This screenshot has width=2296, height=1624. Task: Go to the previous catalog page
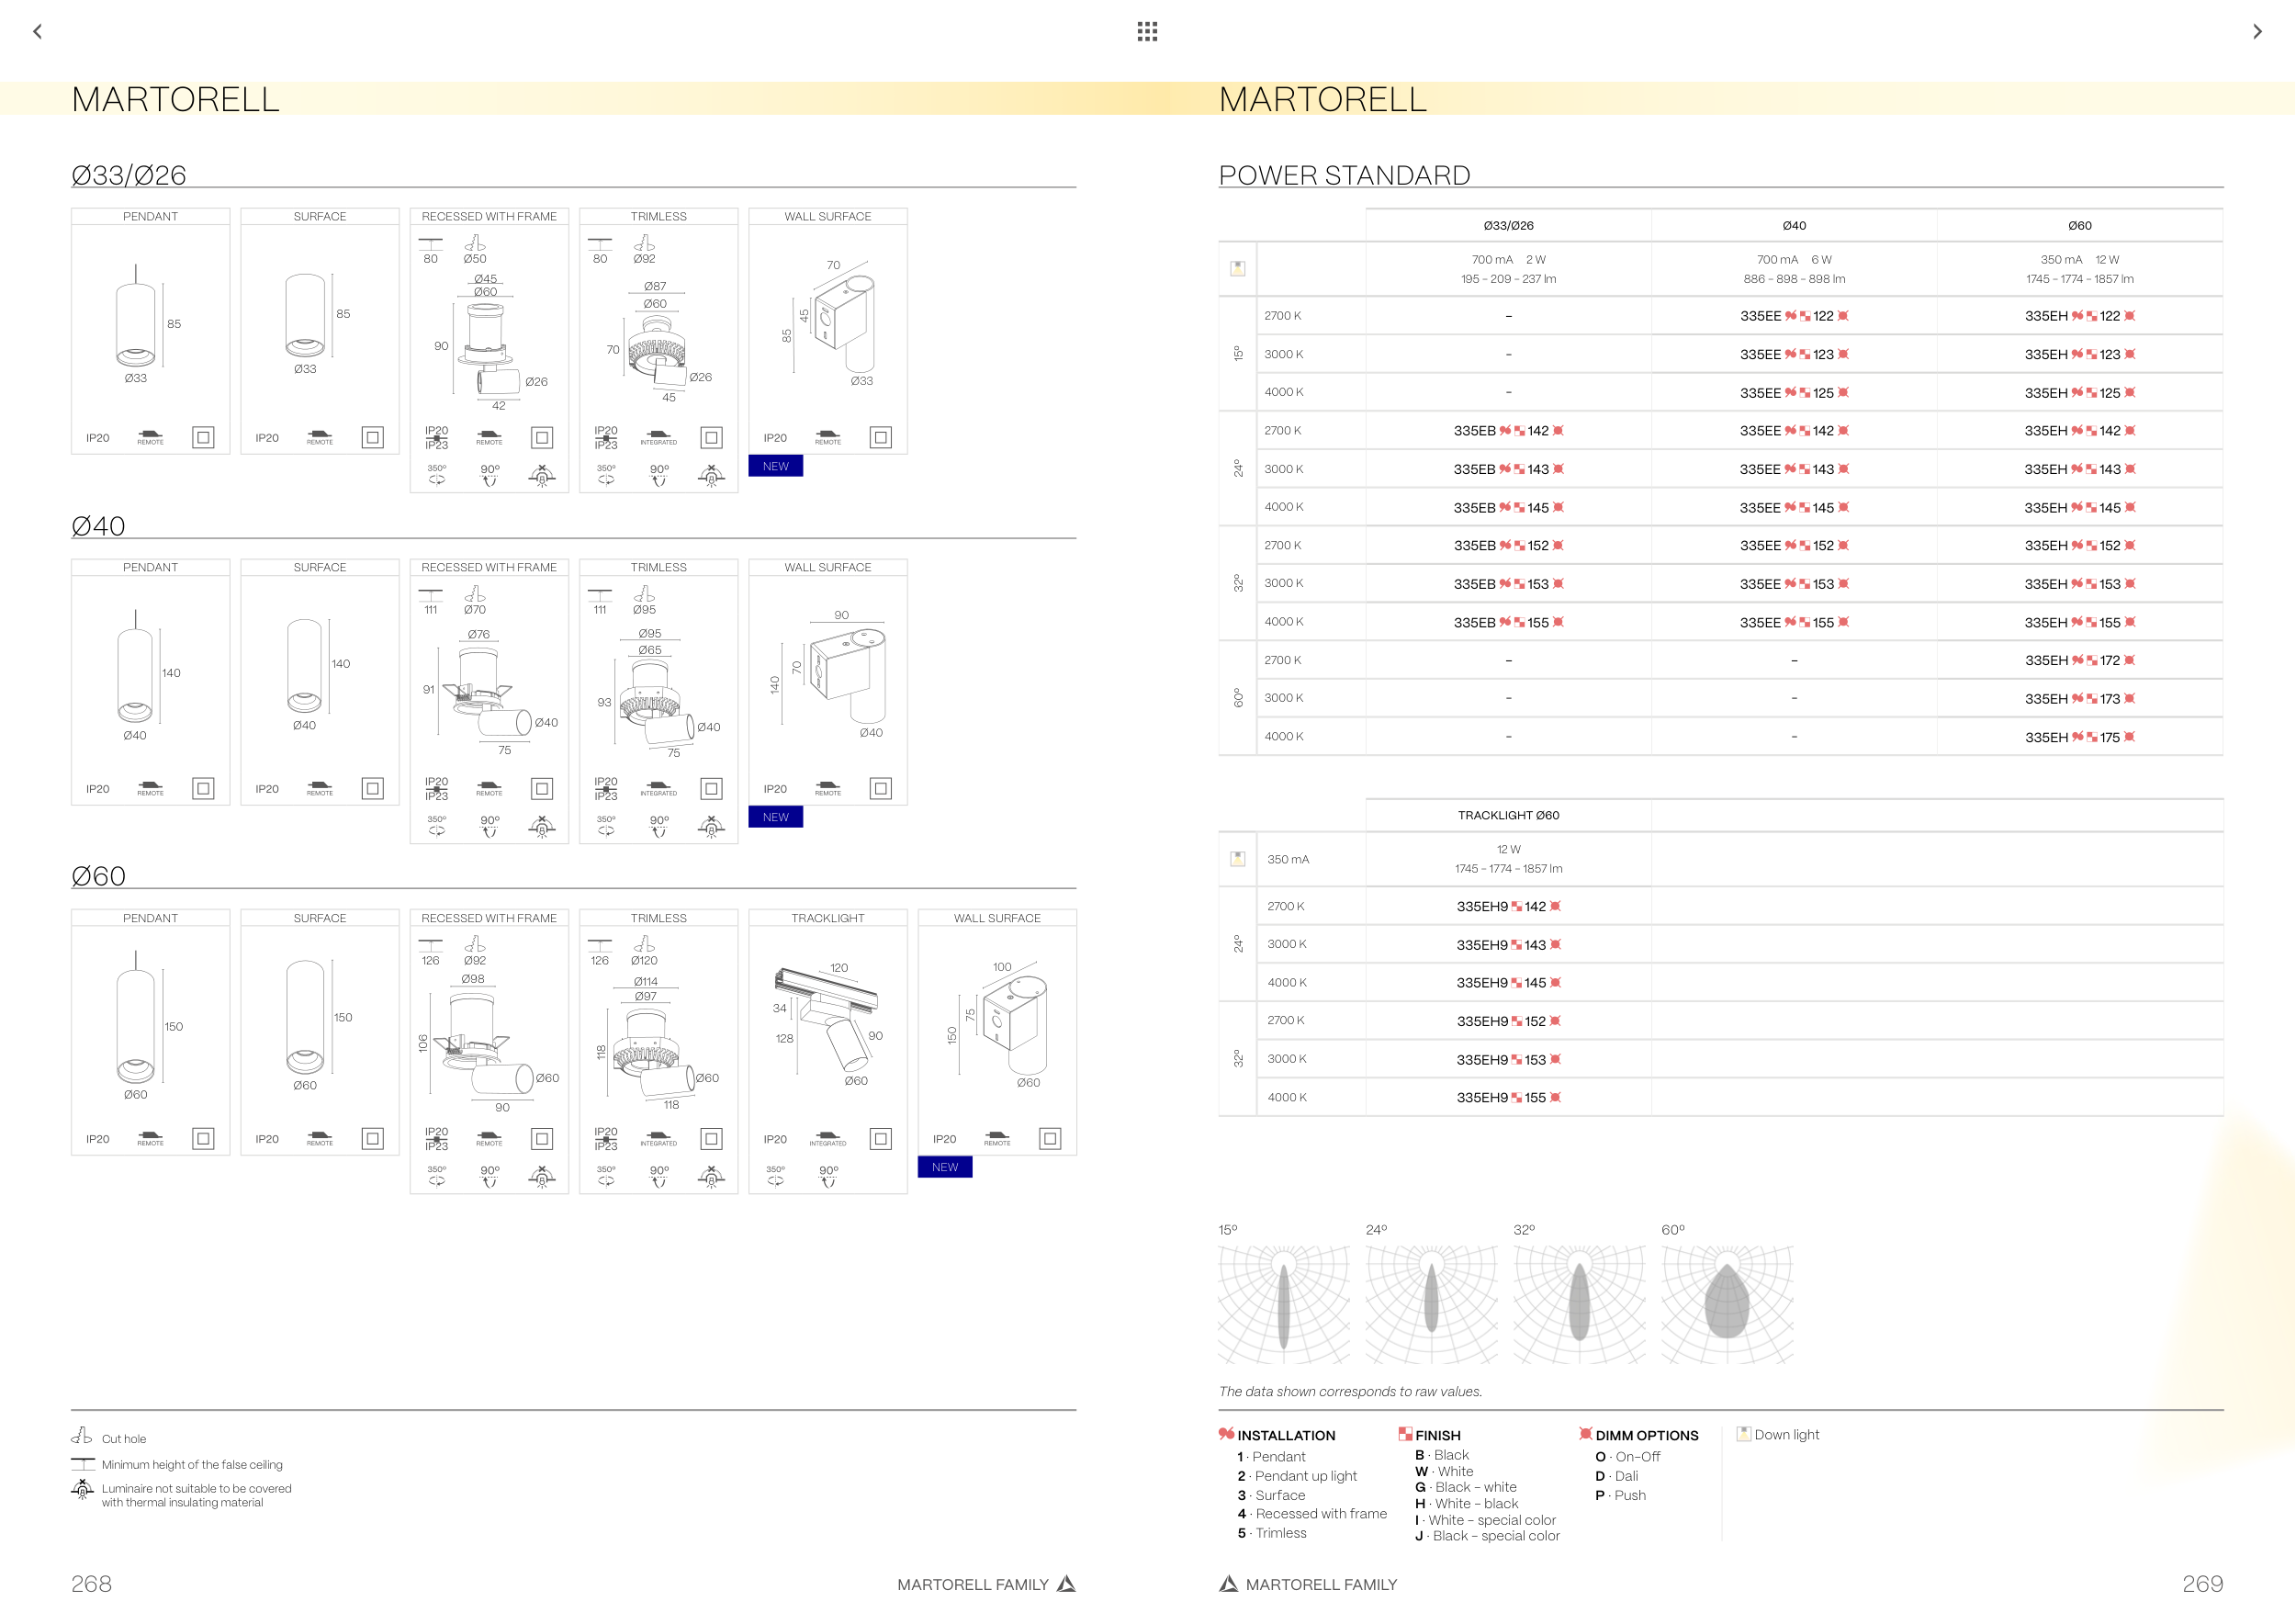[x=38, y=31]
